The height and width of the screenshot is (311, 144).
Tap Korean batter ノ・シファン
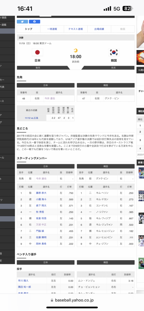point(102,212)
